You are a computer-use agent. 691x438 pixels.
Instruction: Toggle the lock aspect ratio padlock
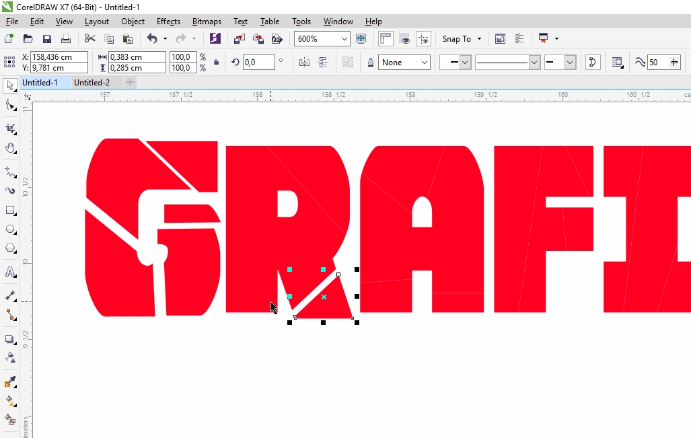pos(215,62)
